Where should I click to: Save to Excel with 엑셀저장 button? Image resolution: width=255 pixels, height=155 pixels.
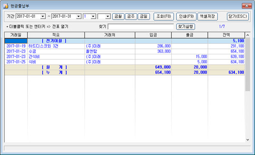207,17
